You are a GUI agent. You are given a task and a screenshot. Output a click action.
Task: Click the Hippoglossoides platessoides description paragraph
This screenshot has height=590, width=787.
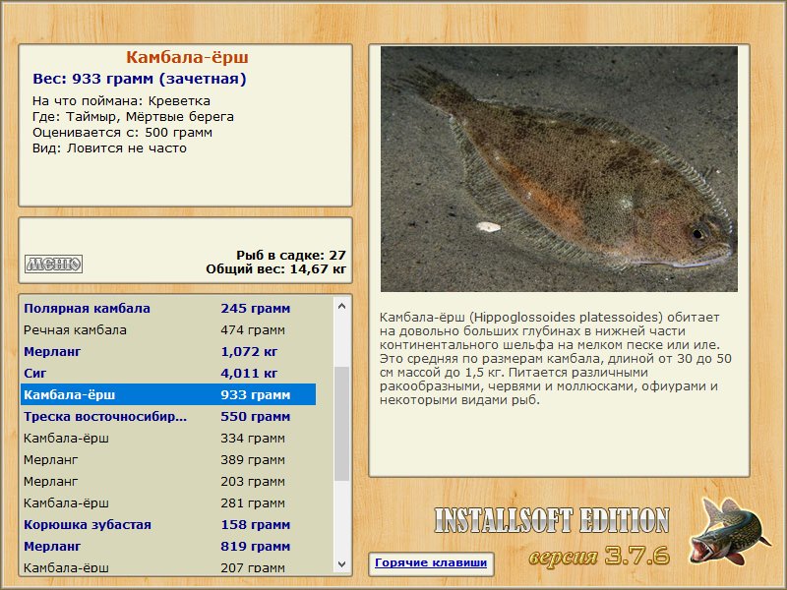point(556,358)
